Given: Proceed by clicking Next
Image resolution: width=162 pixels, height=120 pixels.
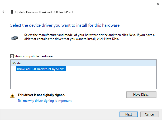Looking at the screenshot, I should pyautogui.click(x=129, y=114).
